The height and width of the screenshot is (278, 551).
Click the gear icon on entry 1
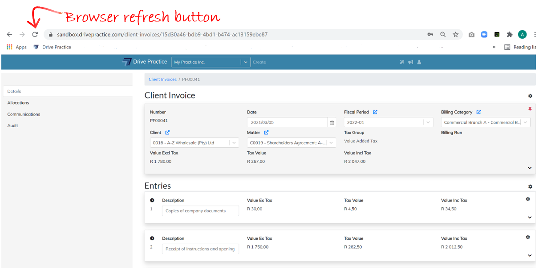[528, 199]
